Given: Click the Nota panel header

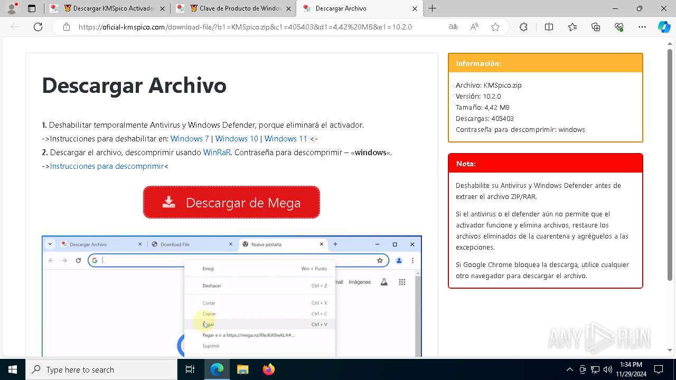Looking at the screenshot, I should pyautogui.click(x=546, y=164).
